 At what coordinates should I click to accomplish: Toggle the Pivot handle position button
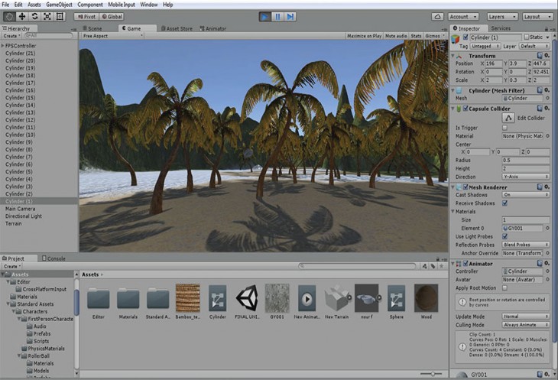point(86,16)
